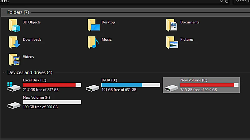Collapse the Devices and drives section
Image resolution: width=250 pixels, height=140 pixels.
point(4,72)
